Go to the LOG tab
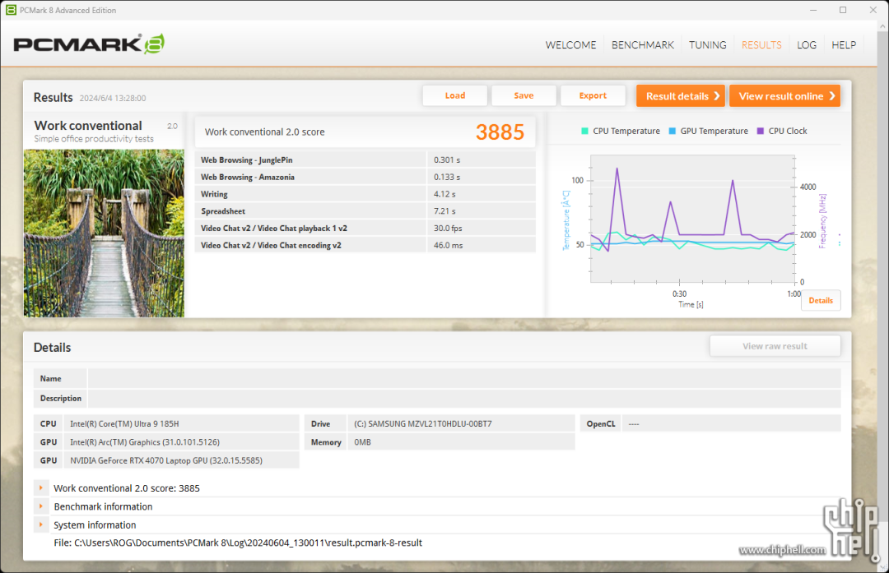 pos(806,44)
